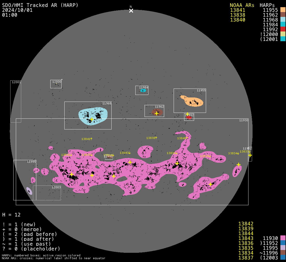Select the small cyan region in box 11984

coord(143,90)
